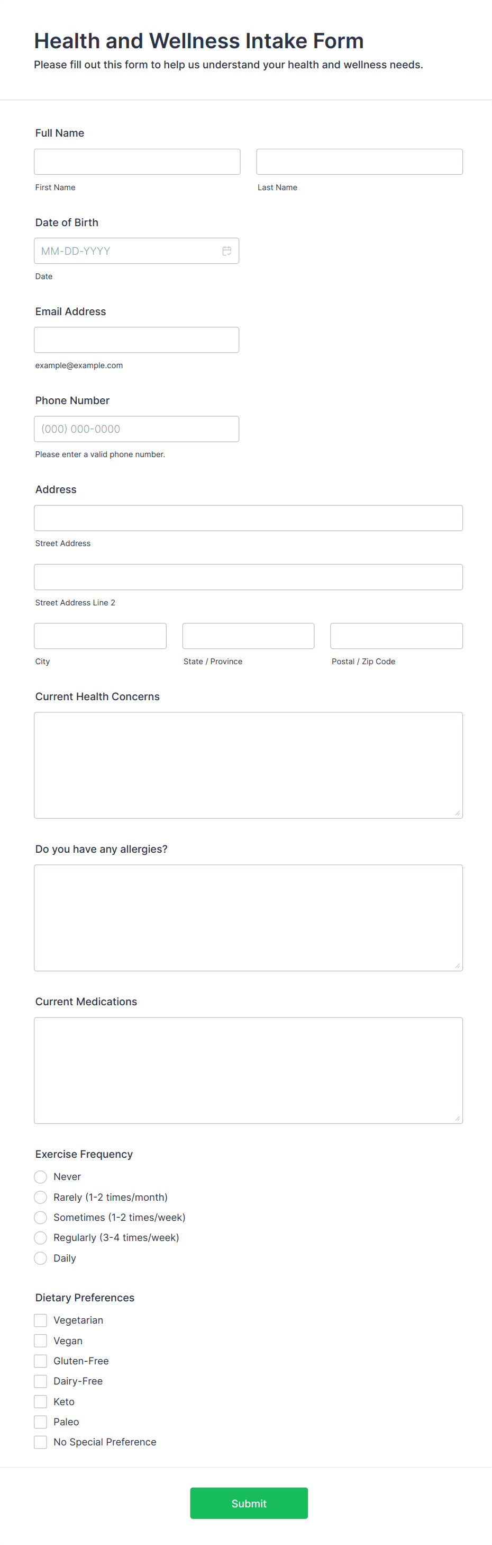Select Sometimes (1-2 times/week) option
Screen dimensions: 492x1545
pos(40,1218)
